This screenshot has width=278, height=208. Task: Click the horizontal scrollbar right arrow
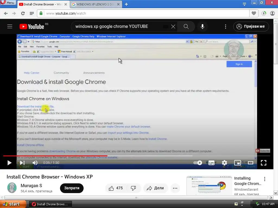[x=271, y=197]
